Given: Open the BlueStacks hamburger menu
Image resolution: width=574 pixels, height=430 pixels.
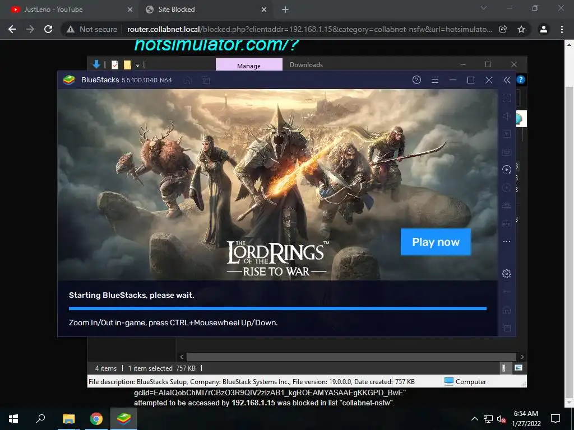Looking at the screenshot, I should click(x=435, y=80).
